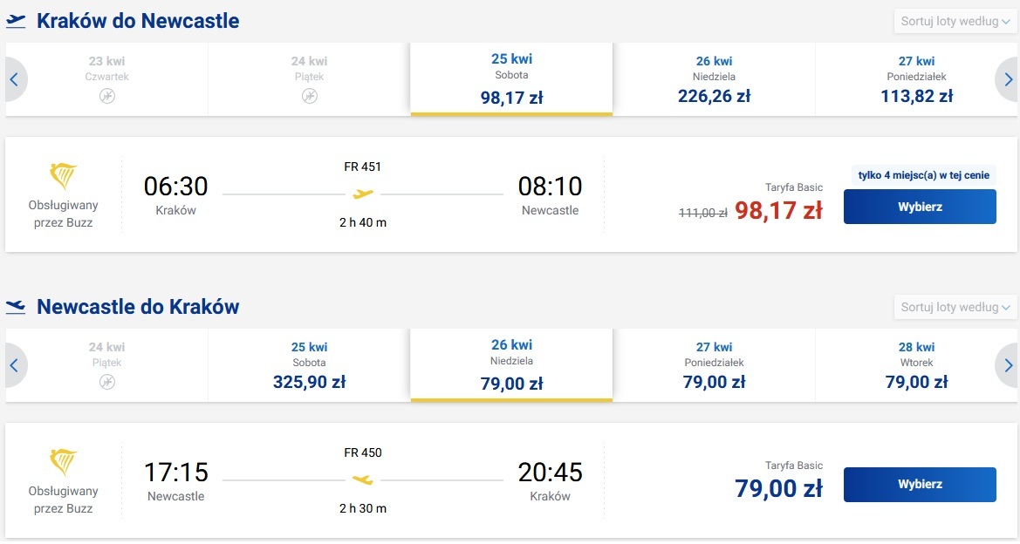
Task: Click the Ryanair harp logo on flight FR 450
Action: [63, 462]
